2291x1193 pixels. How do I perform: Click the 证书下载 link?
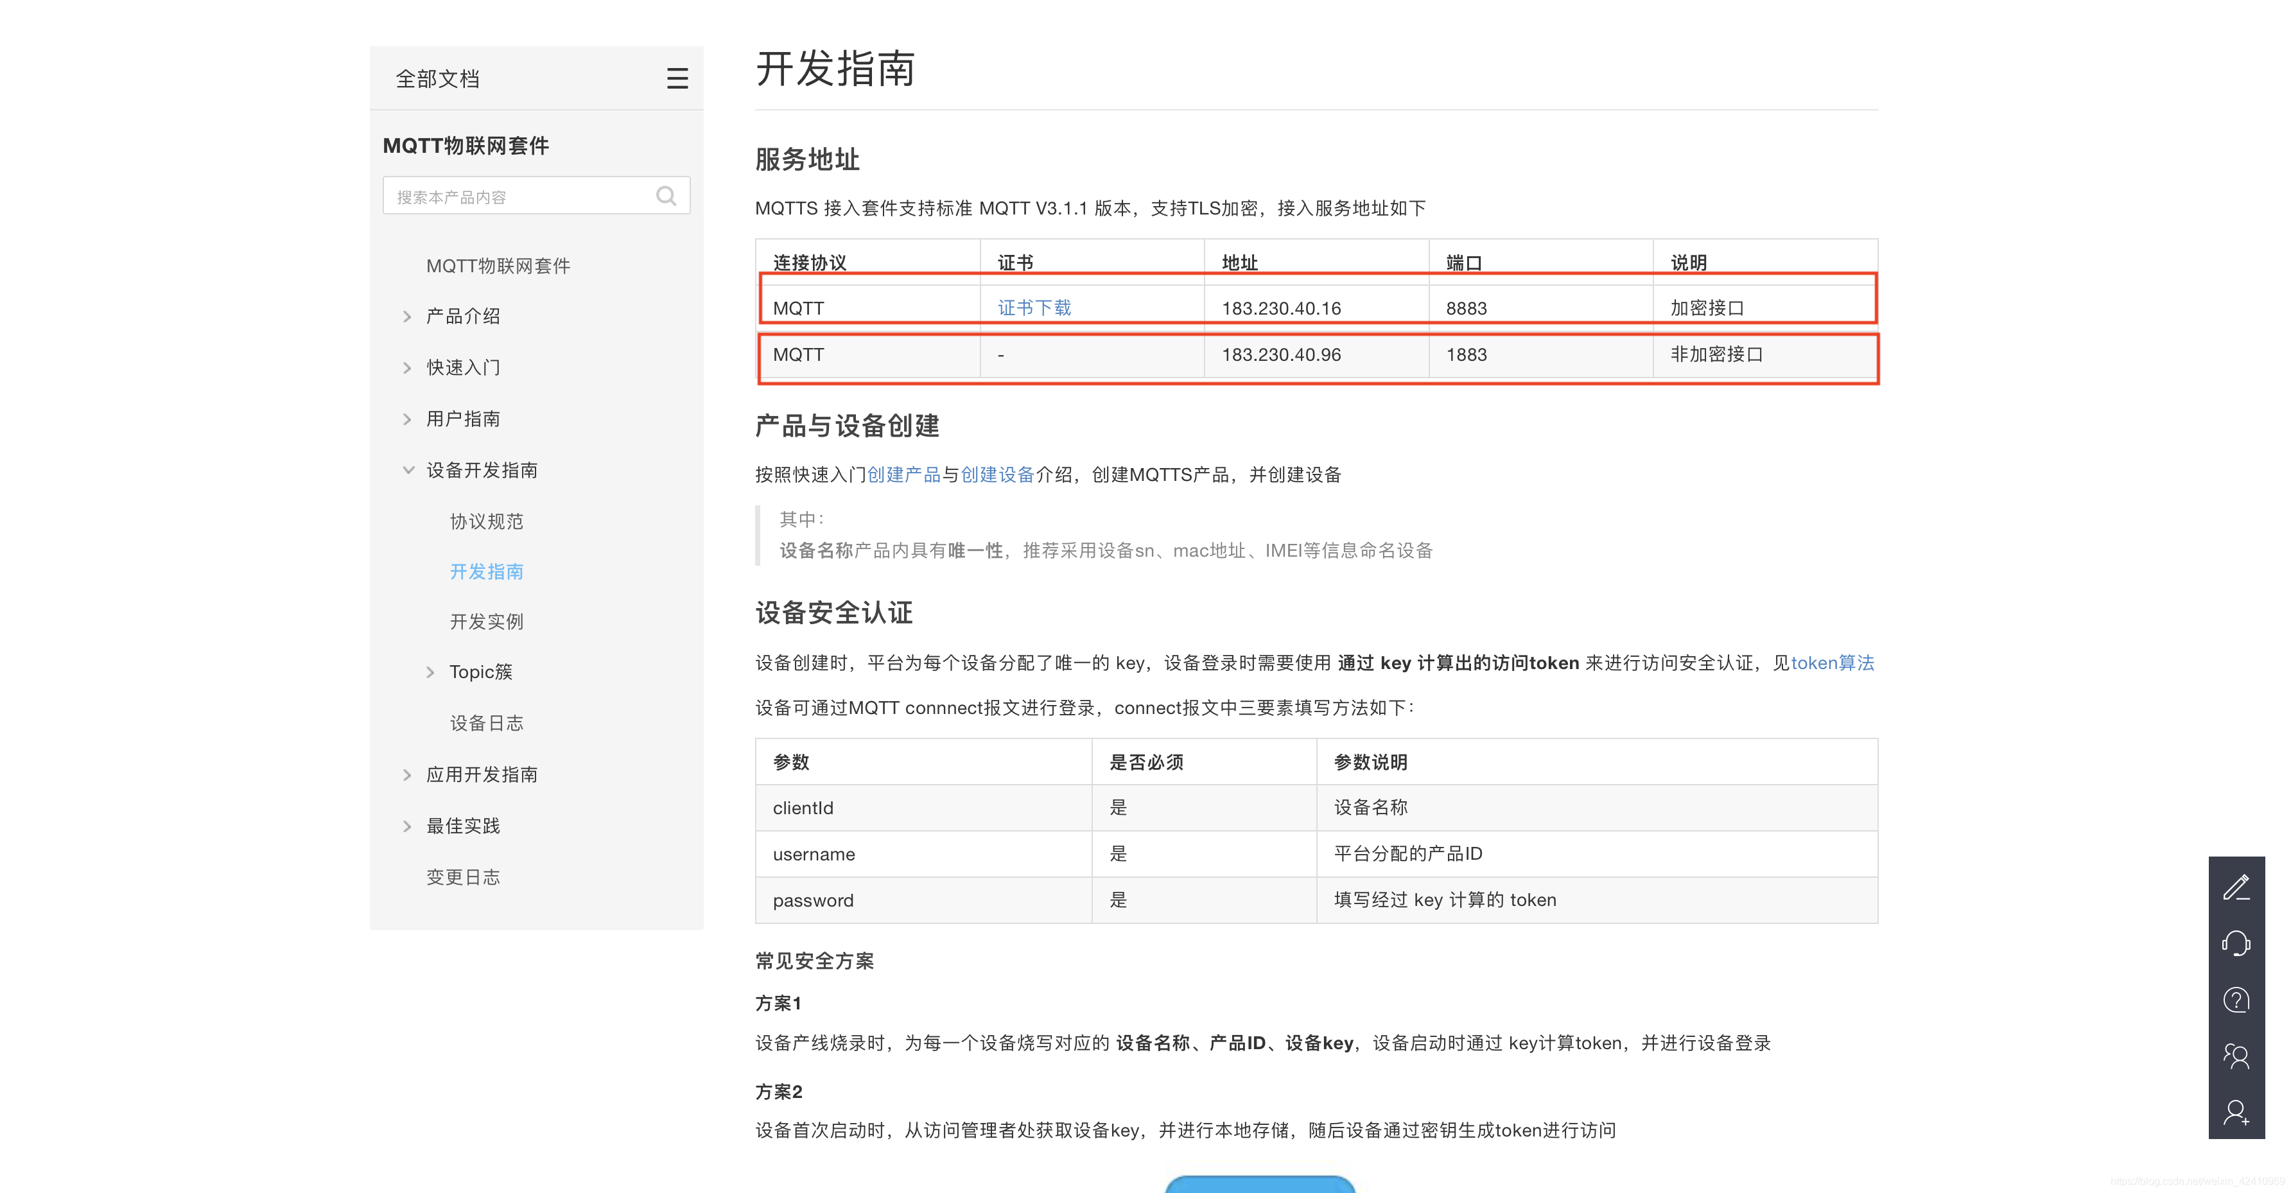(1034, 307)
